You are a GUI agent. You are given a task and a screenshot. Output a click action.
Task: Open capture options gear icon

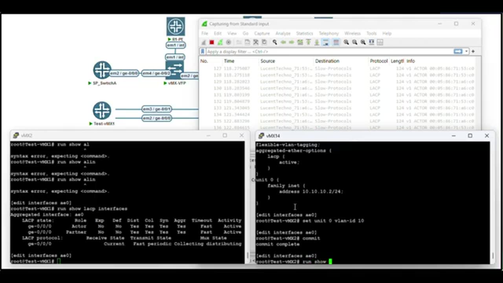click(x=228, y=42)
